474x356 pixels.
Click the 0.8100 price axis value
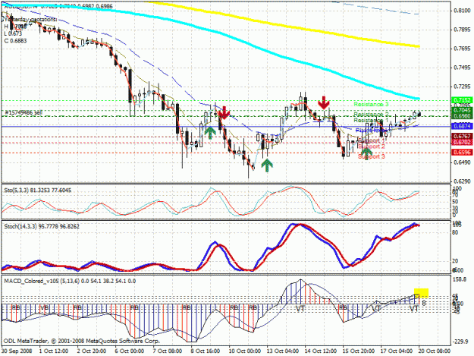click(x=462, y=11)
